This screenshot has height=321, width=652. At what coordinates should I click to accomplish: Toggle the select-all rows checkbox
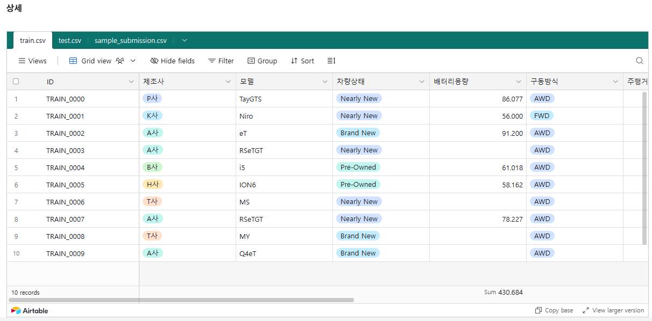pyautogui.click(x=16, y=82)
